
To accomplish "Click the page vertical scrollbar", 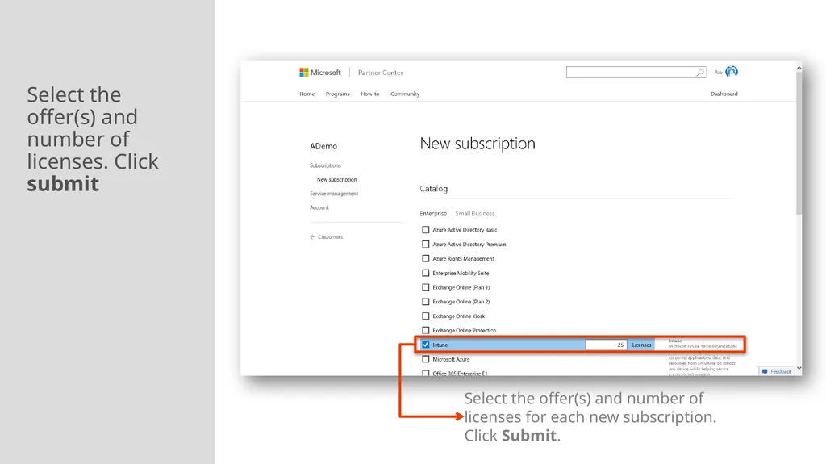I will (799, 142).
